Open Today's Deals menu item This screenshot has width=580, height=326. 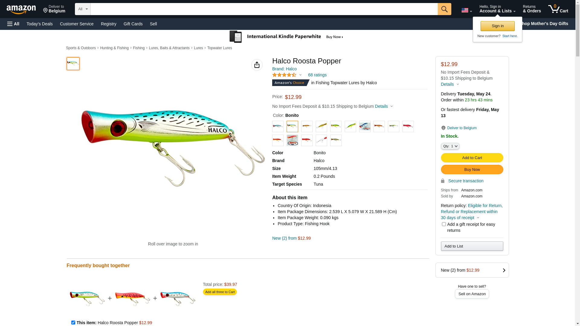tap(40, 24)
